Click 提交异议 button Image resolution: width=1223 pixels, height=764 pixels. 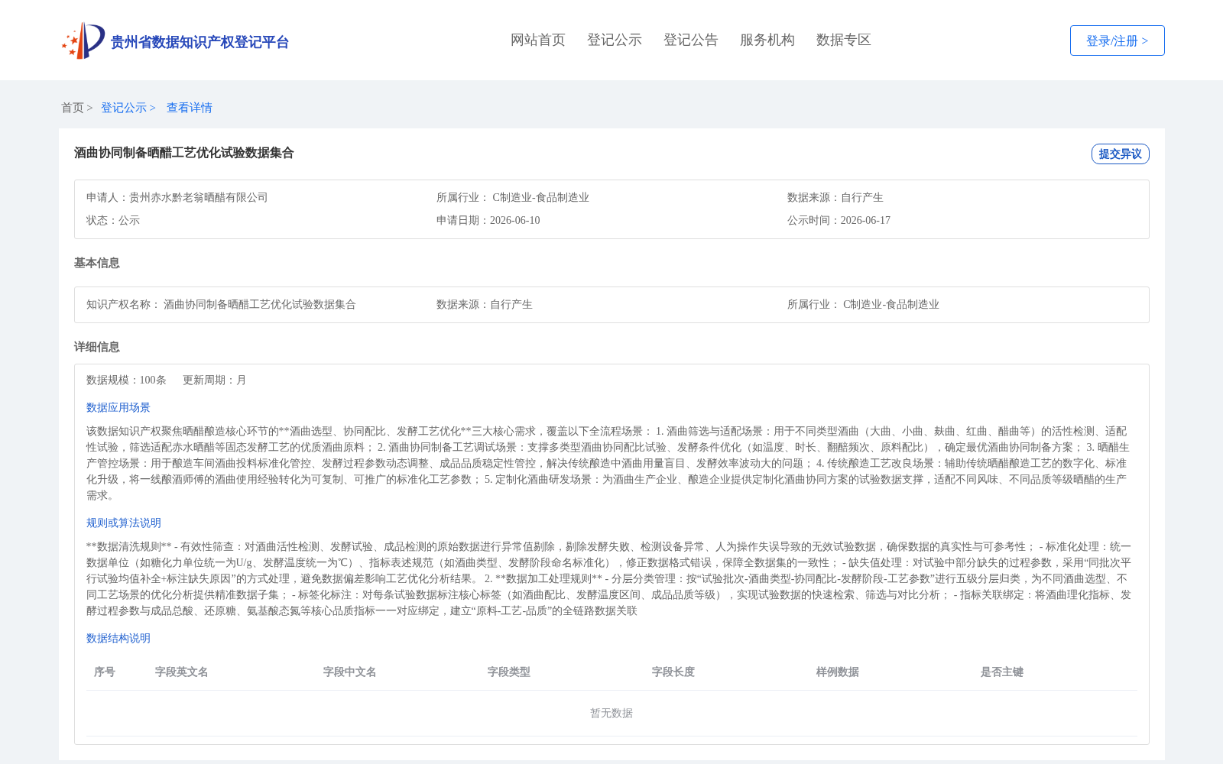(1120, 154)
